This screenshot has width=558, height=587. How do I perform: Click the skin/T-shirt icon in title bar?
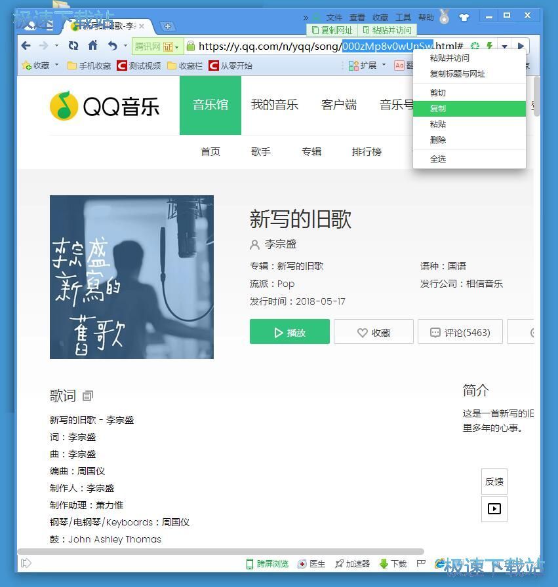(x=465, y=16)
